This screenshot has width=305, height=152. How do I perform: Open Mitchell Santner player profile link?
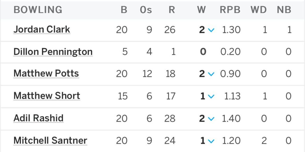point(50,140)
